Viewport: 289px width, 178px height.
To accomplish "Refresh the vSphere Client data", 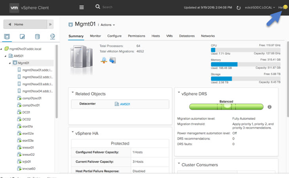I will [238, 8].
